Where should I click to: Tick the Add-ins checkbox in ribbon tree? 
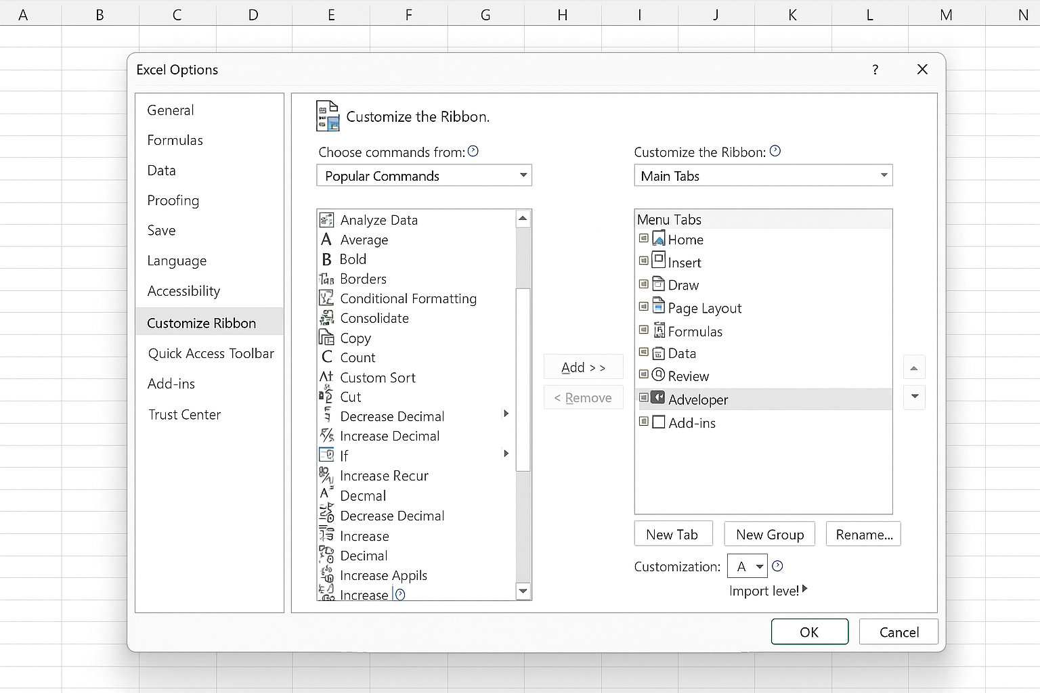pyautogui.click(x=659, y=422)
